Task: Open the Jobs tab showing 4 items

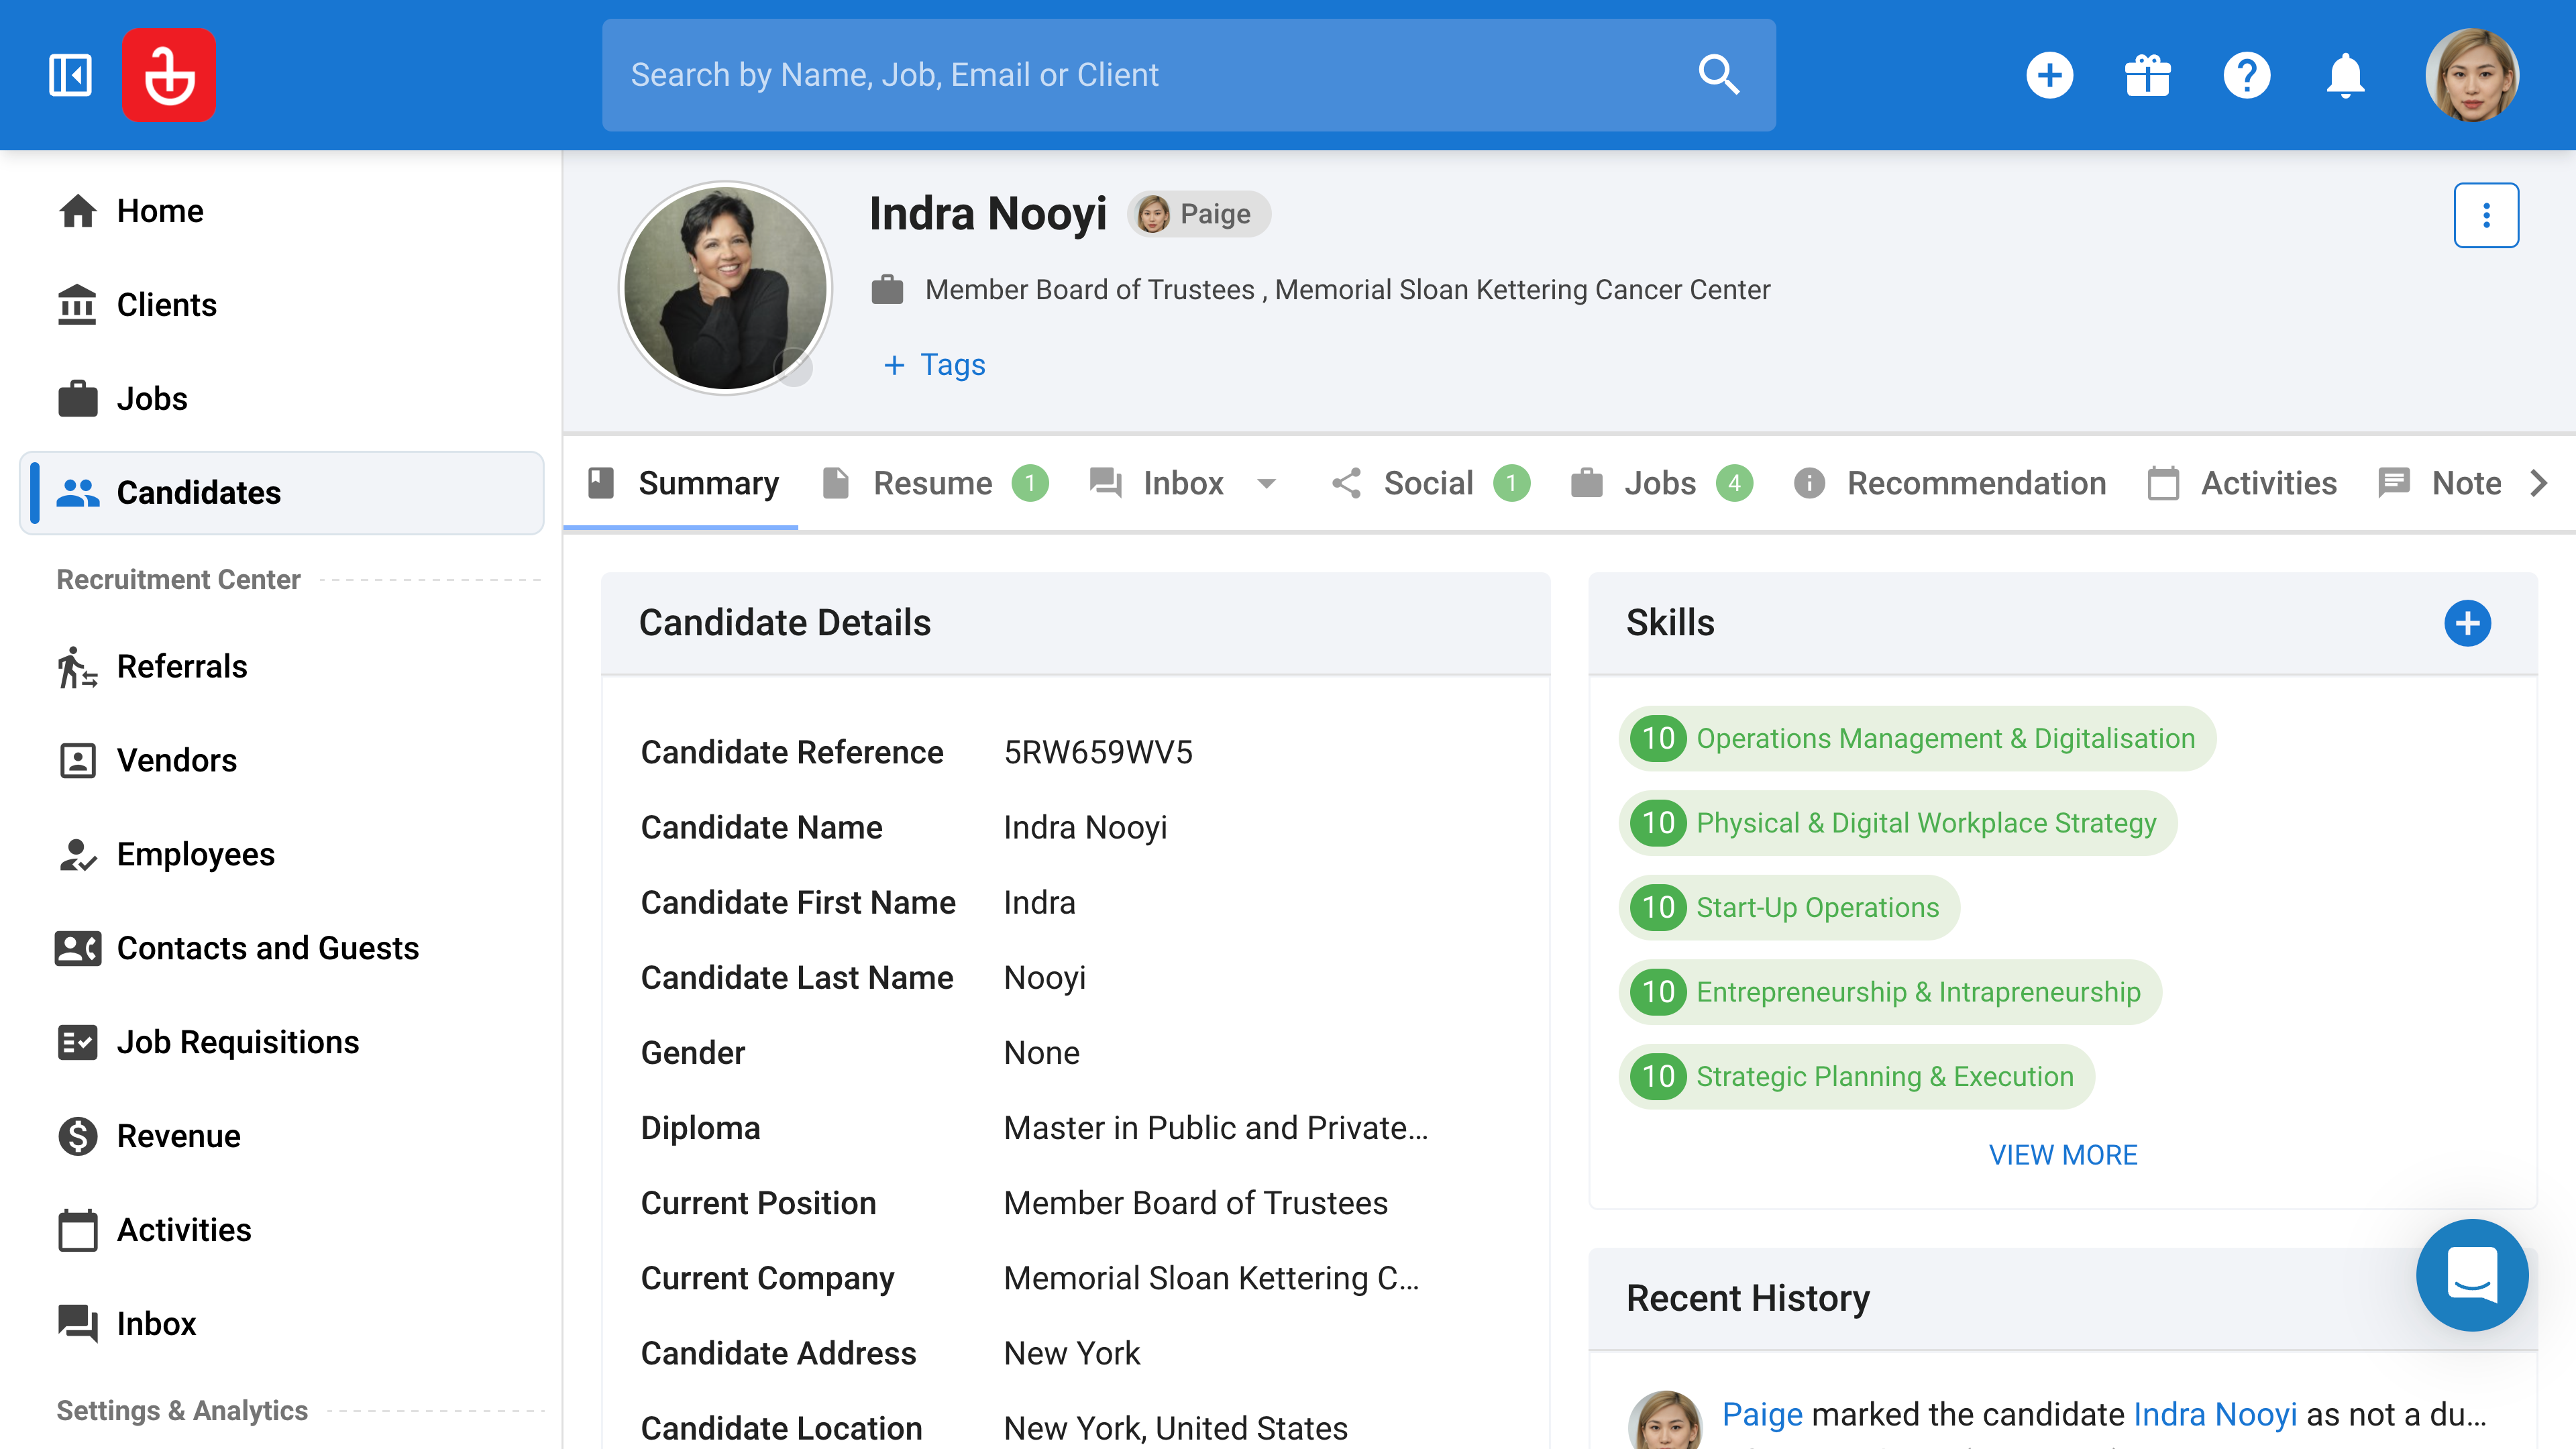Action: (1659, 483)
